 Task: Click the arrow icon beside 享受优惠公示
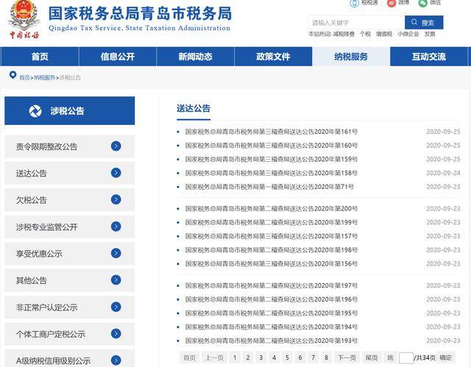coord(116,253)
